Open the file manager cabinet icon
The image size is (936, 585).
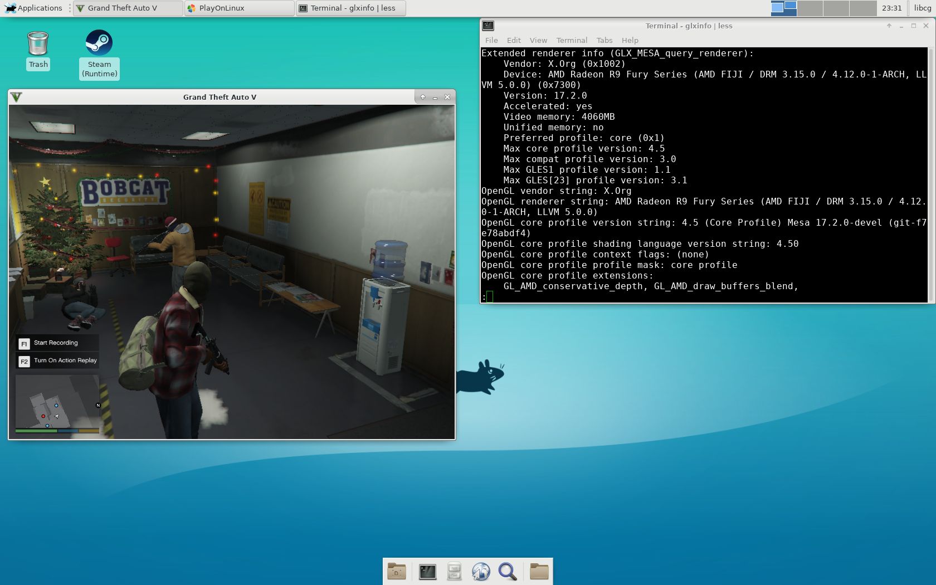click(x=454, y=572)
